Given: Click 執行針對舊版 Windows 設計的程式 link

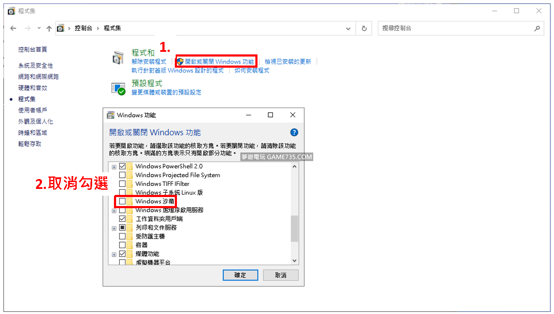Looking at the screenshot, I should coord(177,71).
